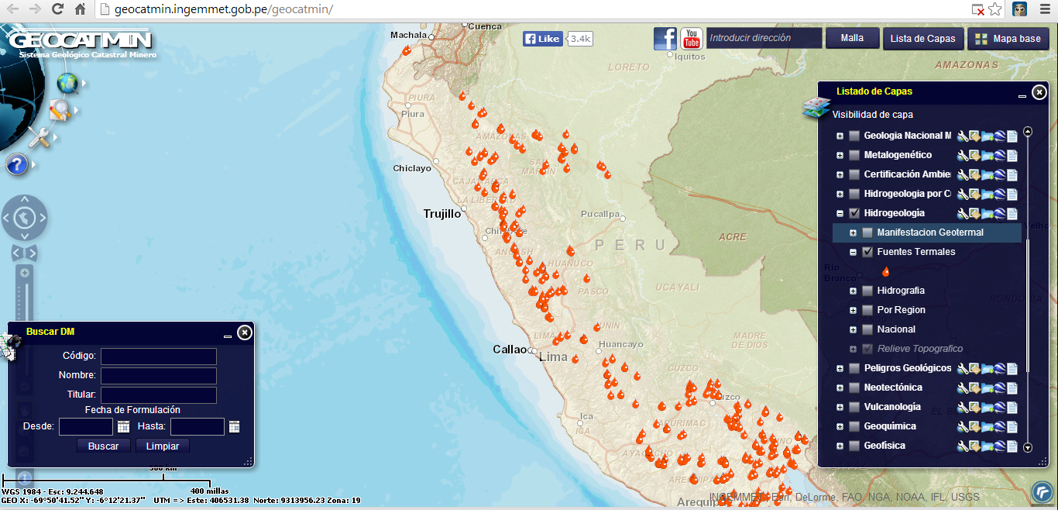
Task: Open the Lista de Capas menu
Action: [x=922, y=39]
